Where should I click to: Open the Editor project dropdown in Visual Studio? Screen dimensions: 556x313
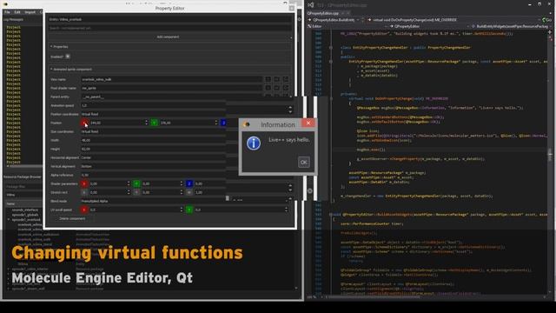[x=347, y=26]
